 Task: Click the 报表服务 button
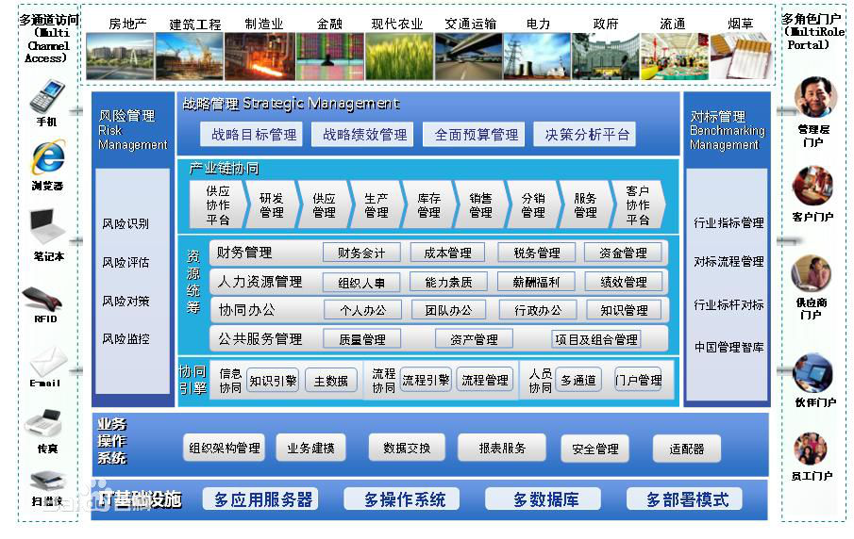pos(502,448)
